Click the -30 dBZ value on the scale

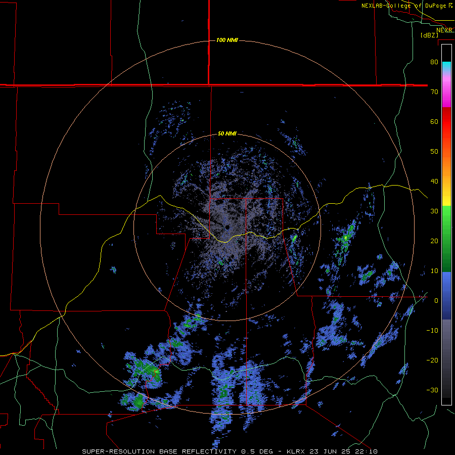tap(432, 390)
